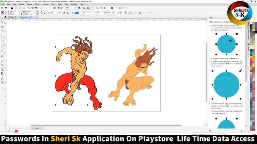Select the Ellipse tool
The width and height of the screenshot is (257, 144).
(2, 47)
